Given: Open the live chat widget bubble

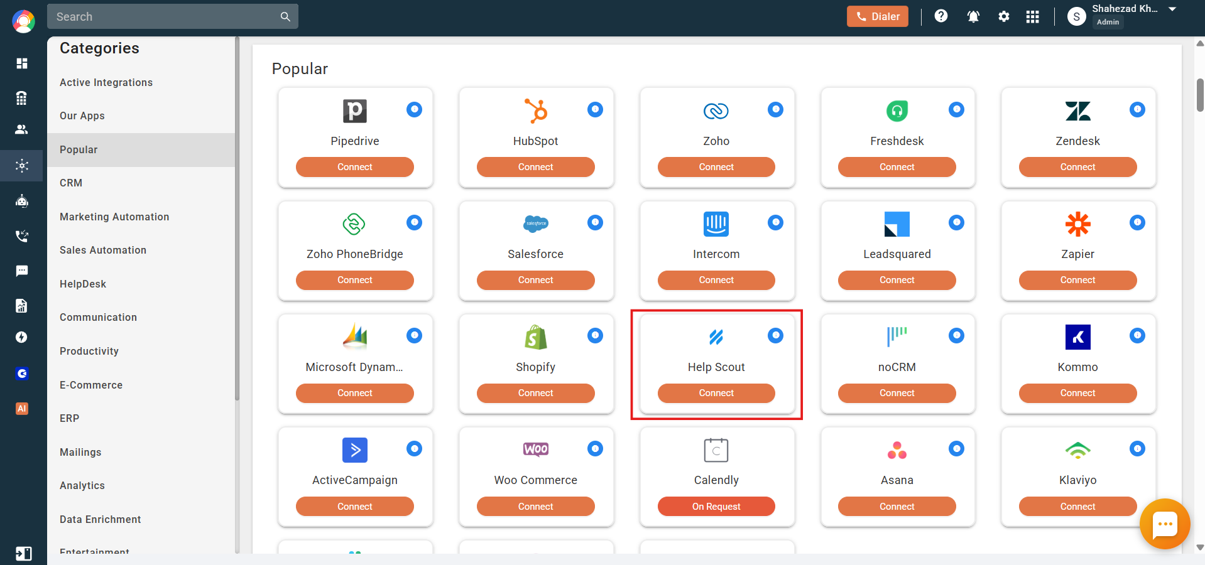Looking at the screenshot, I should 1165,524.
